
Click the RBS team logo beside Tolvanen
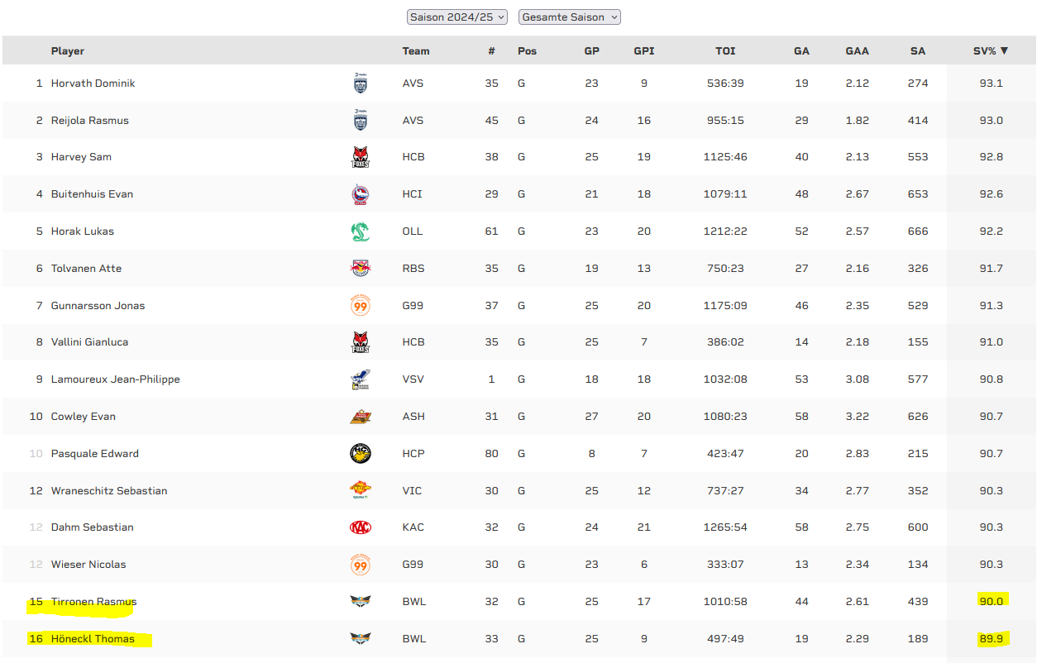coord(360,269)
